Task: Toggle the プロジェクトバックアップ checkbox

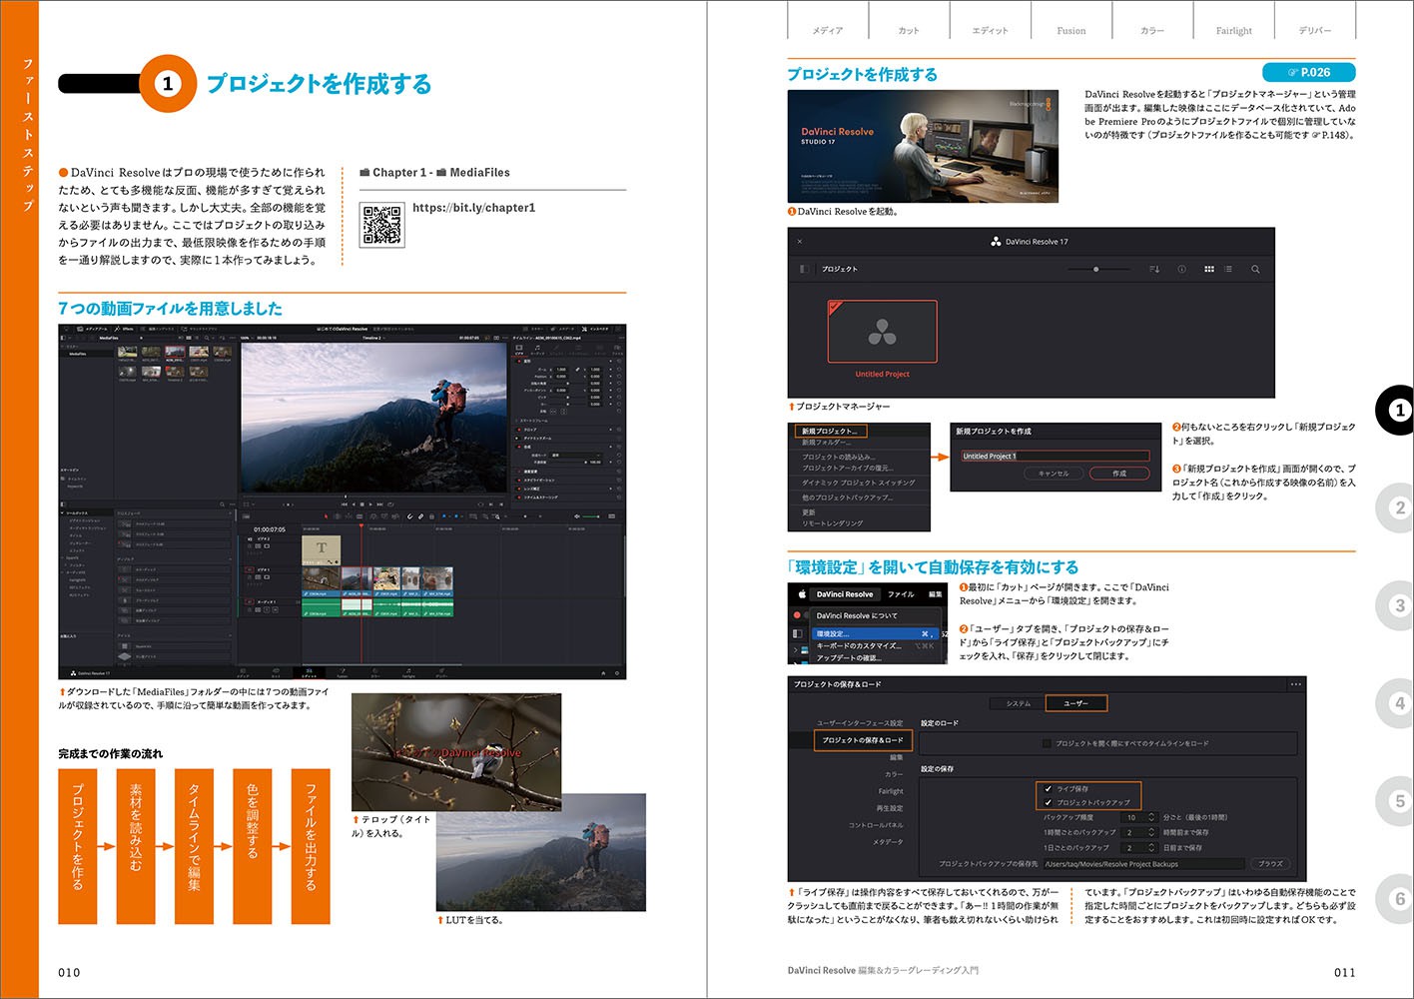Action: (x=1048, y=802)
